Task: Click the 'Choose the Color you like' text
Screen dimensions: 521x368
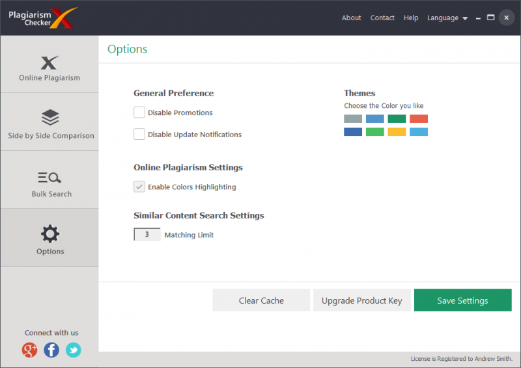Action: tap(384, 105)
